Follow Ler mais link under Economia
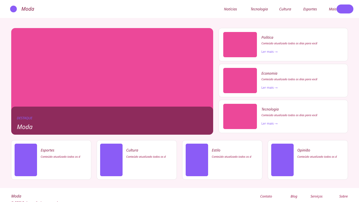This screenshot has height=202, width=359. [x=269, y=88]
